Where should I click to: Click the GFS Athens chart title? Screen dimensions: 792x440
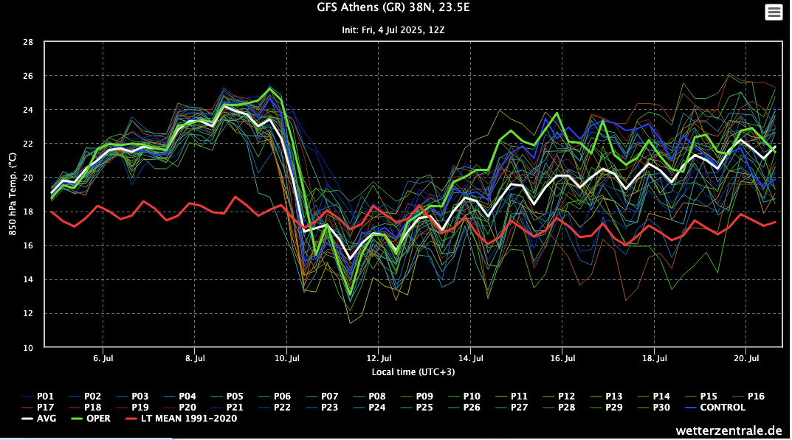tap(393, 10)
